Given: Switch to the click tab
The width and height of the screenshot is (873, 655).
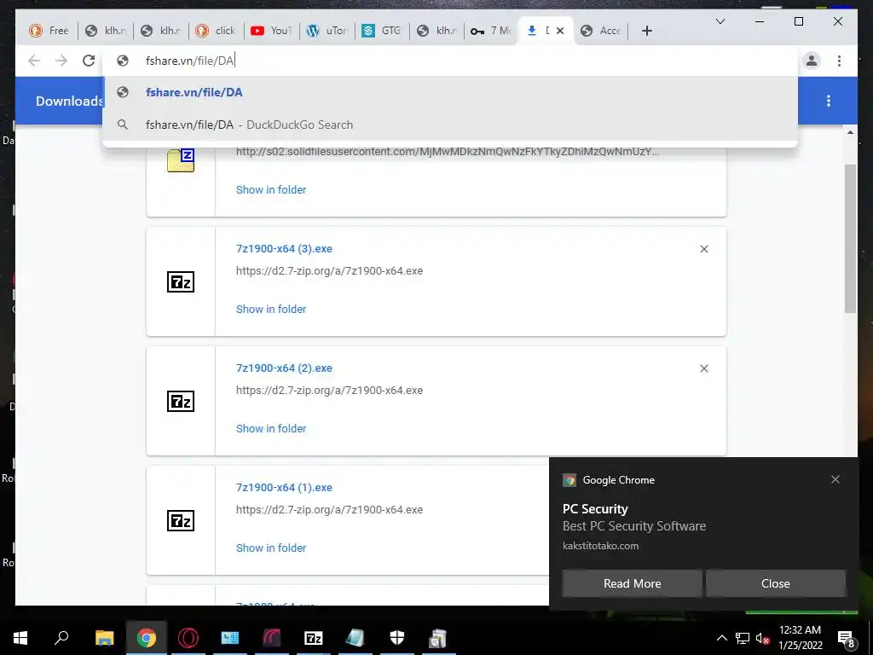Looking at the screenshot, I should pos(217,31).
